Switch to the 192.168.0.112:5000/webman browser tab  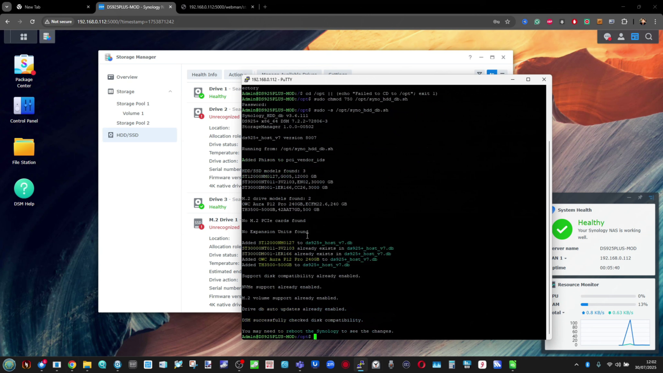218,7
